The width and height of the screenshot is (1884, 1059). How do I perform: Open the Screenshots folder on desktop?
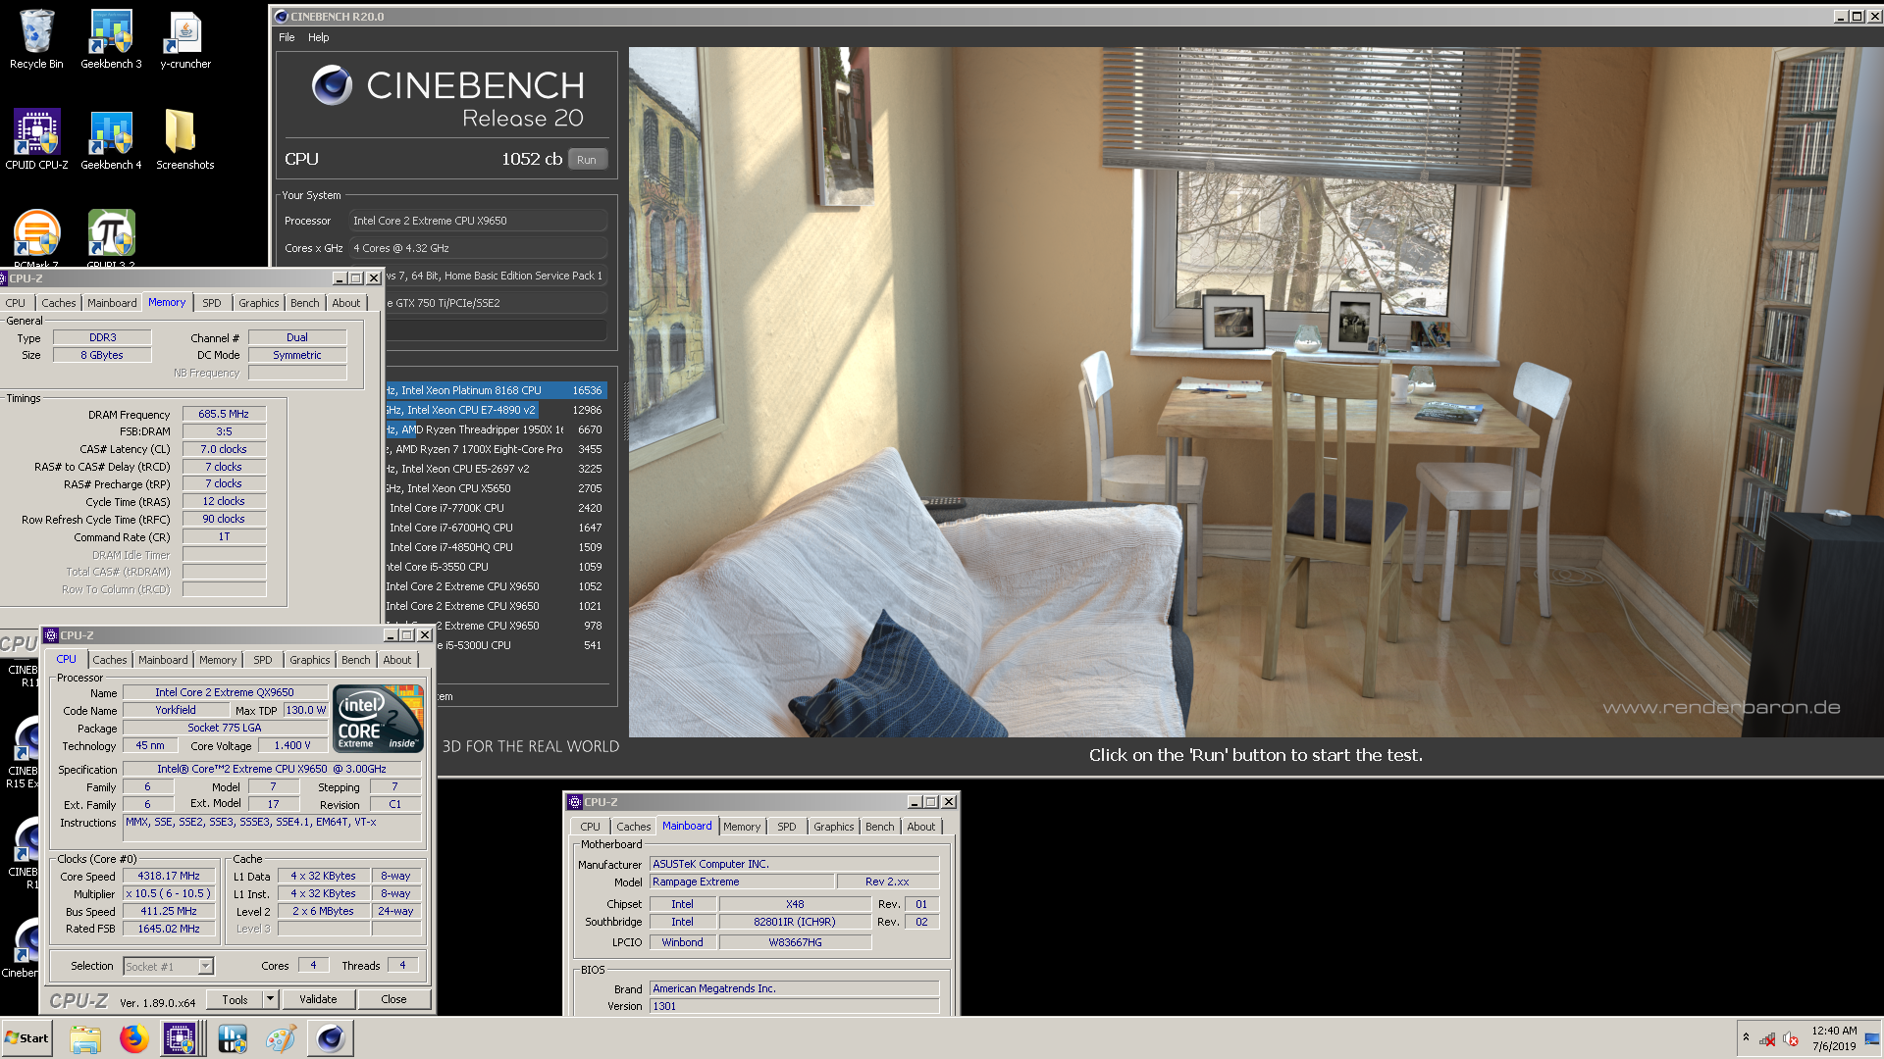184,139
